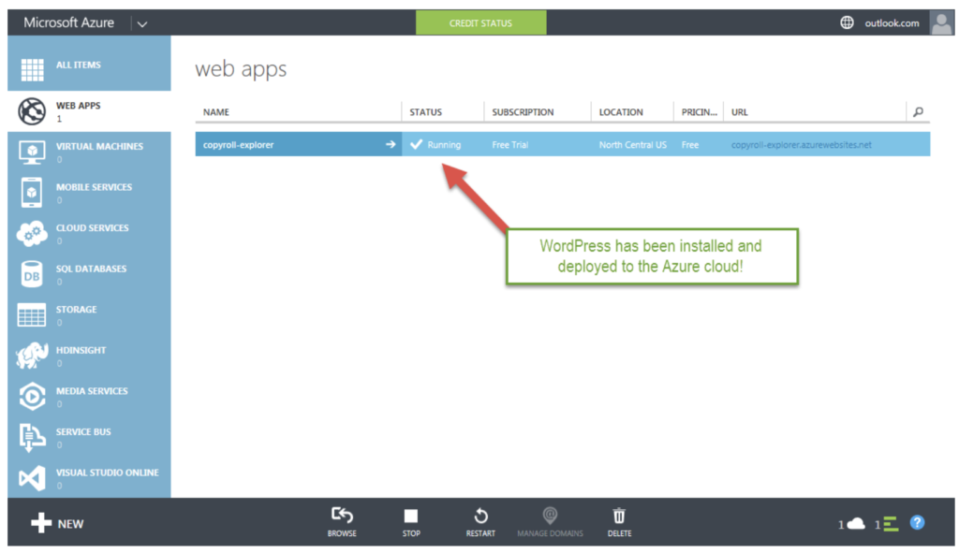Open Manage Domains in bottom bar
The height and width of the screenshot is (553, 959).
pos(550,522)
